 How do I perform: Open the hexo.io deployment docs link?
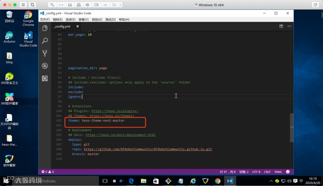121,135
